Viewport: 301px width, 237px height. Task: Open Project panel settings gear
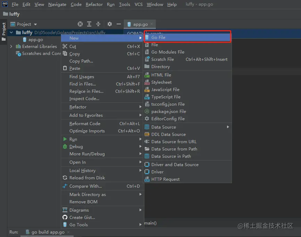click(110, 24)
